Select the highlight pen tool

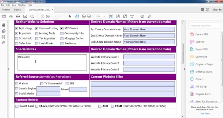149,16
